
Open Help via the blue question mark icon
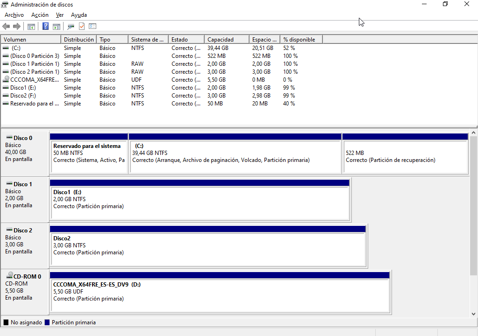tap(45, 27)
